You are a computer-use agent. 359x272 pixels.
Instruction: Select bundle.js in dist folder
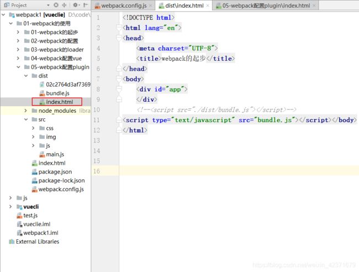[57, 93]
